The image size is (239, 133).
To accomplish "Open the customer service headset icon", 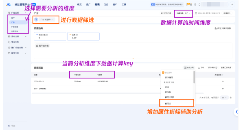I will [236, 112].
